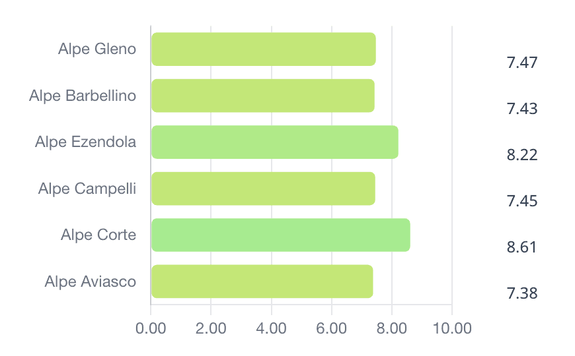This screenshot has width=575, height=356.
Task: Click the Alpe Campelli label text
Action: (x=87, y=189)
